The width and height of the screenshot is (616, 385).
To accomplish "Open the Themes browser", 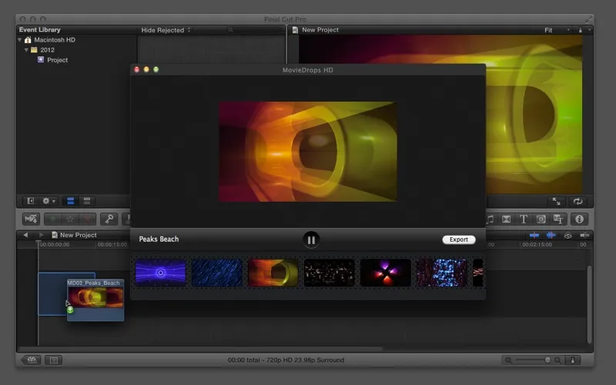I will click(x=558, y=219).
